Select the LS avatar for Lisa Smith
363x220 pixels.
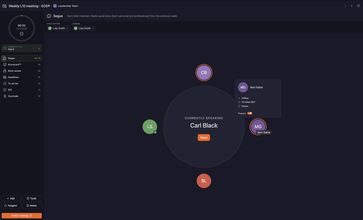click(x=150, y=127)
